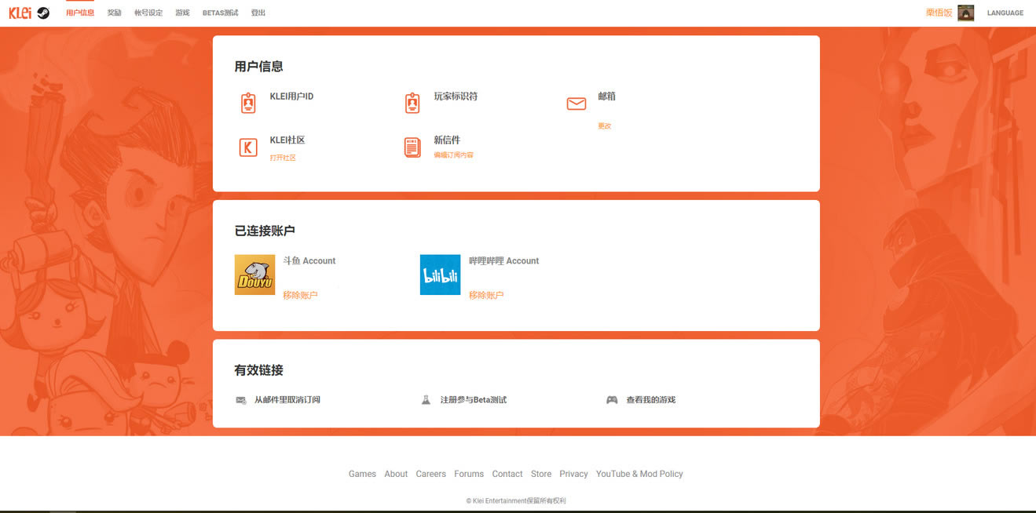Click the 新信件 newsletter icon

pos(412,147)
